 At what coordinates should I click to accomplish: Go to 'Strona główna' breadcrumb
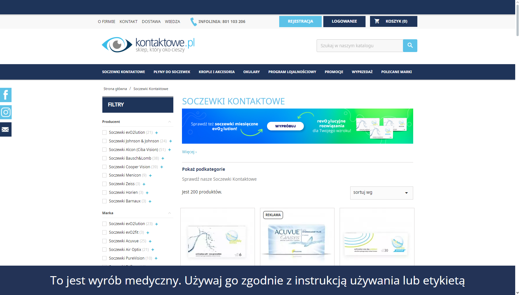pos(115,89)
